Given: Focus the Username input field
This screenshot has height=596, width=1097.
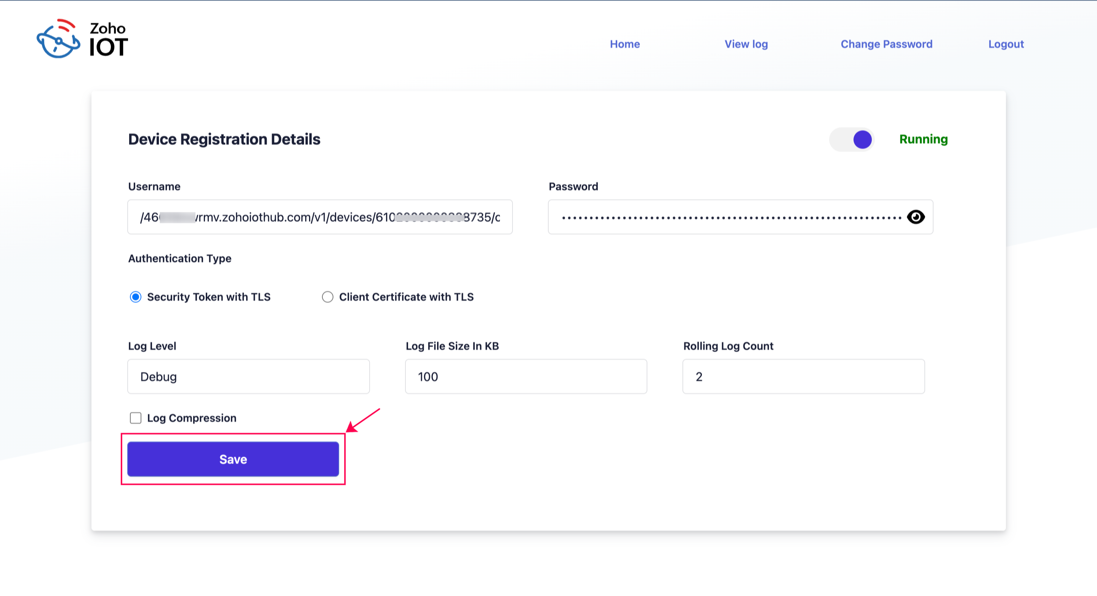Looking at the screenshot, I should tap(319, 217).
